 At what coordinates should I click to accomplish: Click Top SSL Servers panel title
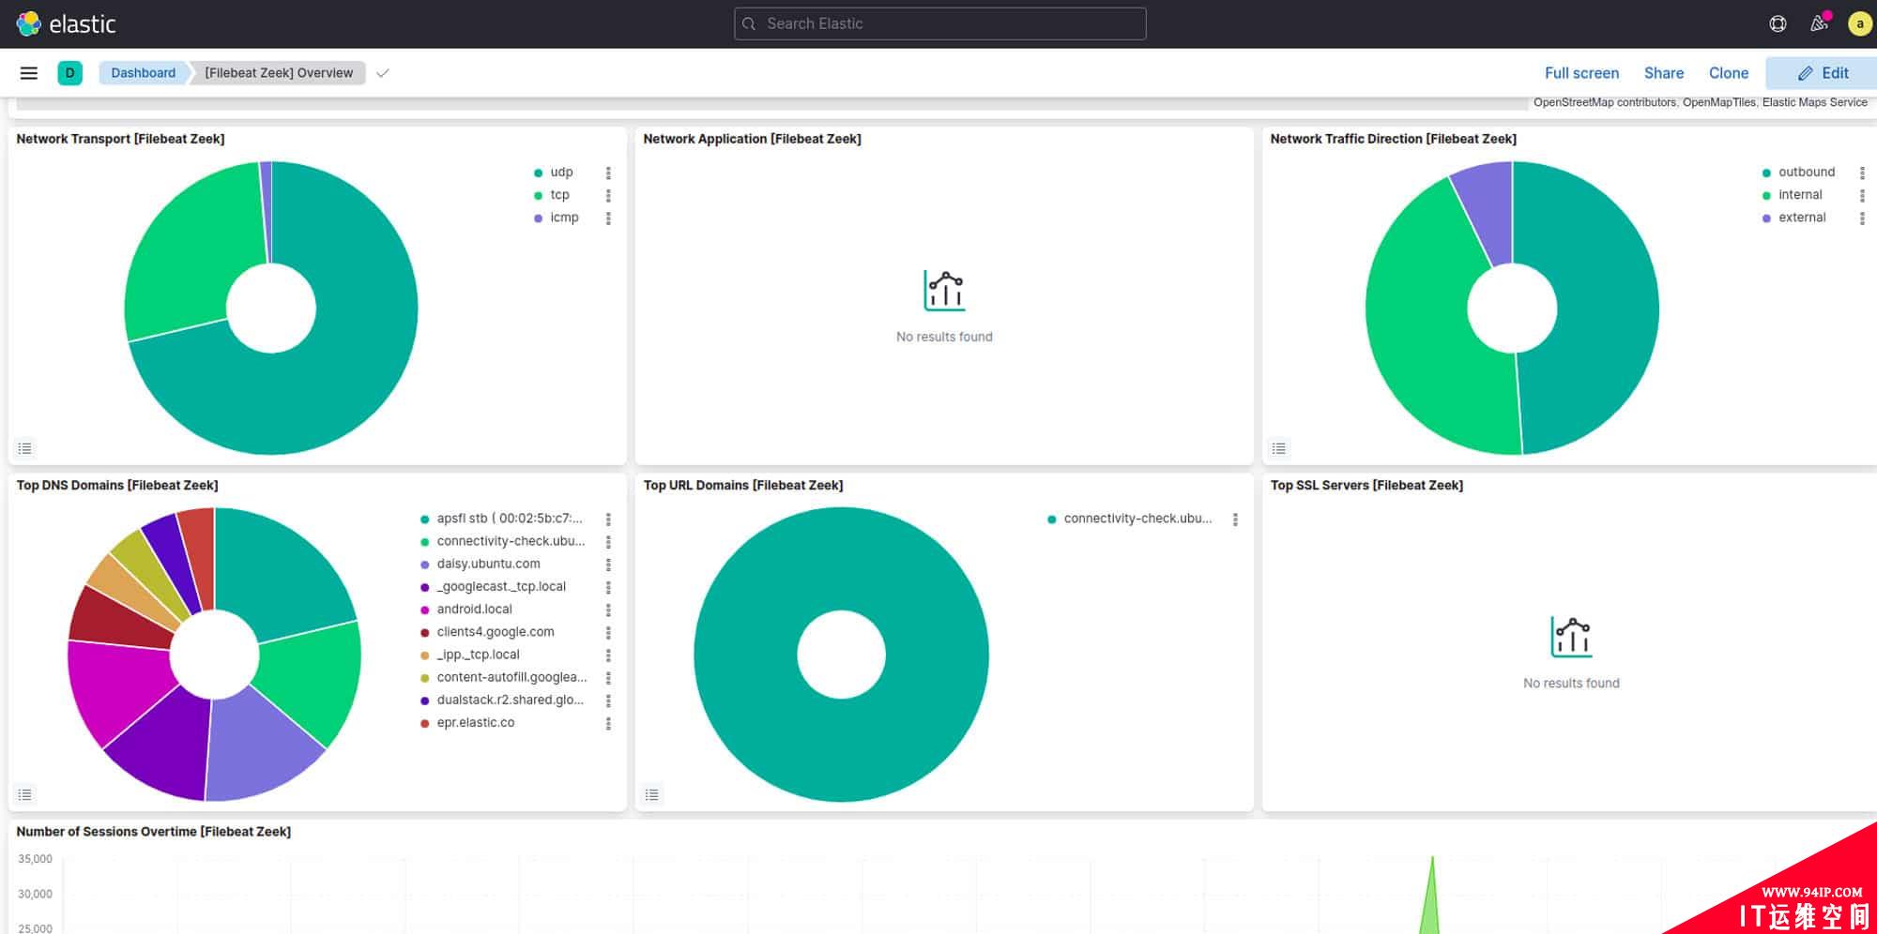1366,485
